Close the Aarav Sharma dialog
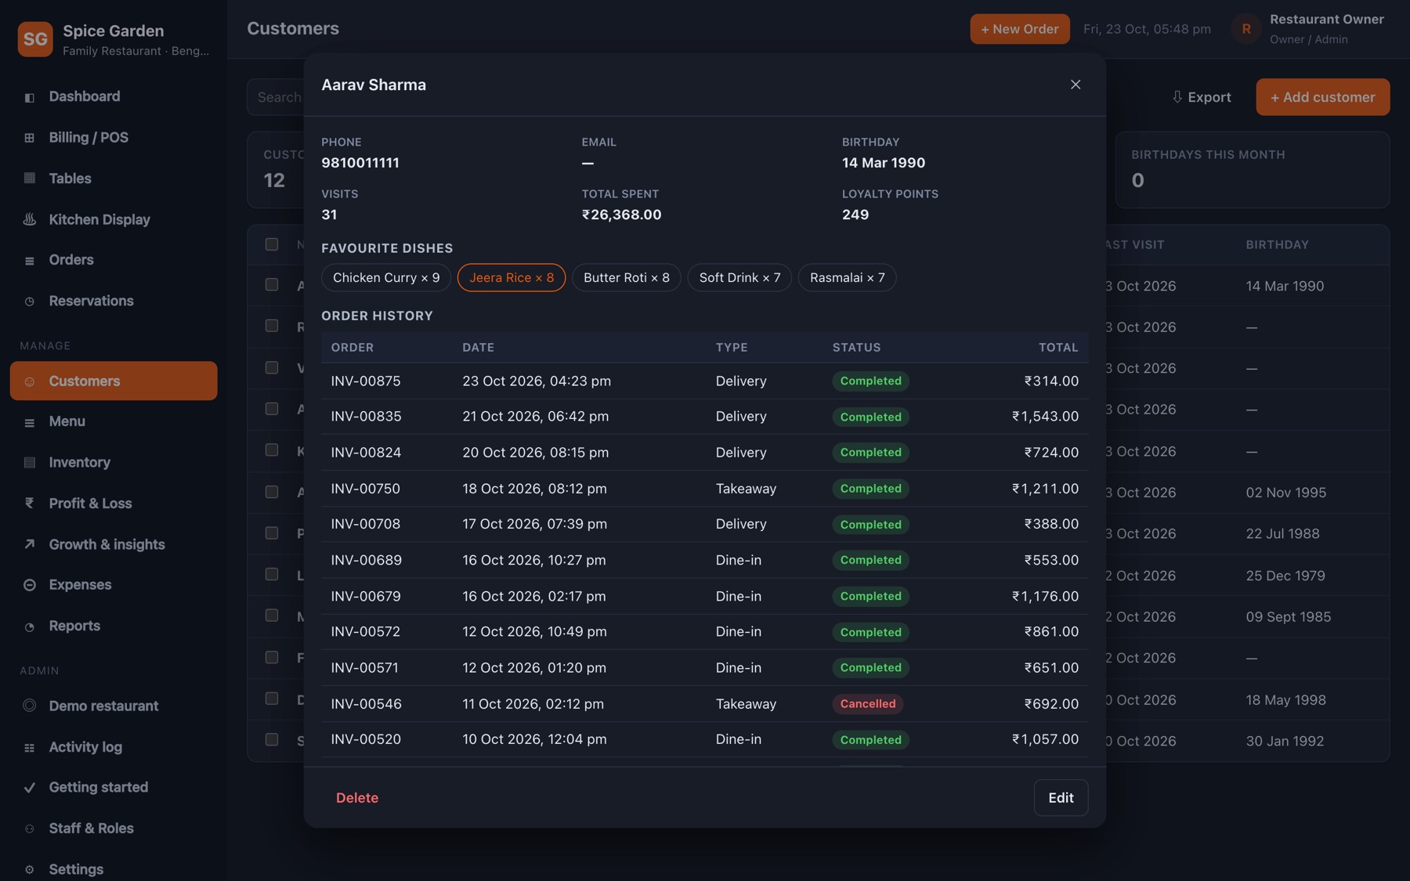 [x=1076, y=85]
